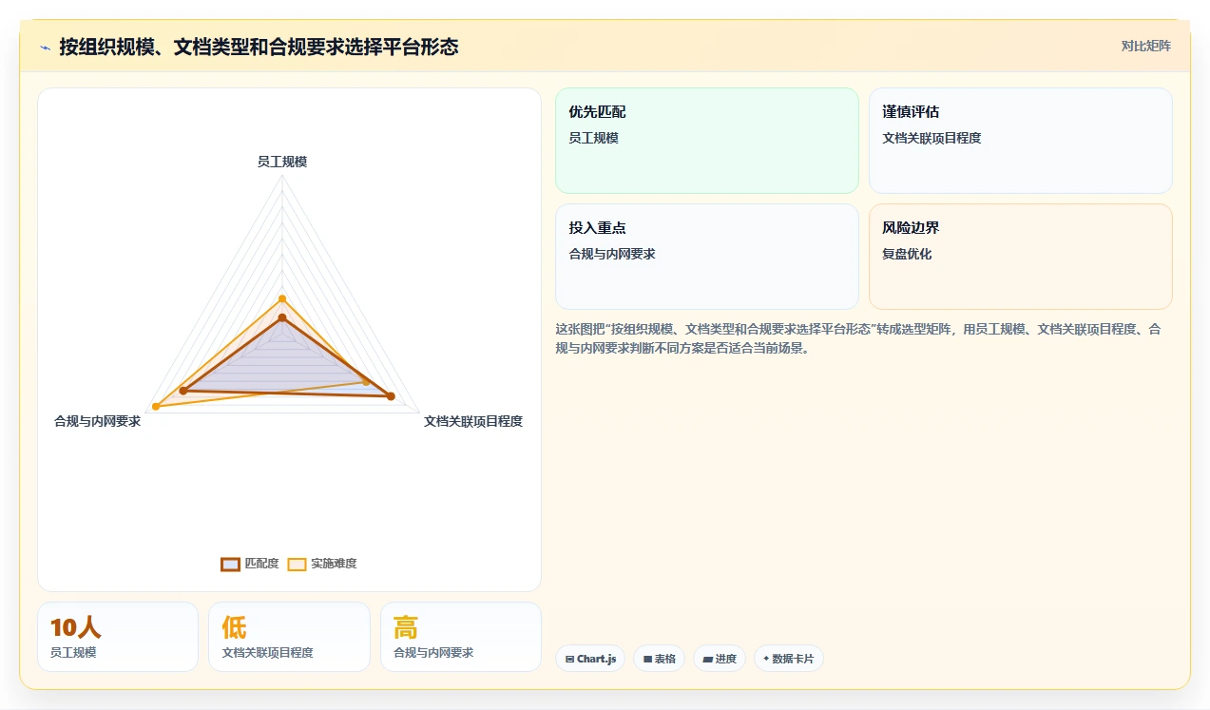Open the 高 合规与内网要求 stat card
The height and width of the screenshot is (710, 1210).
point(461,637)
